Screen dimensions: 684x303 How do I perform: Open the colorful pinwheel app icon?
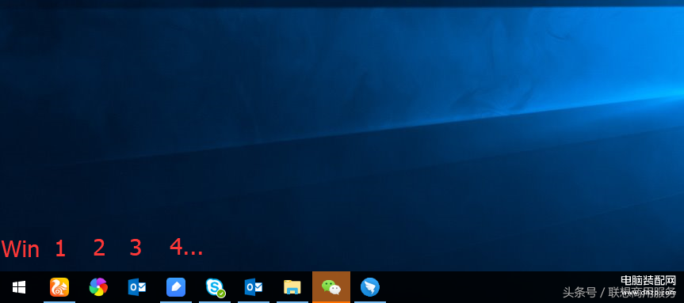tap(98, 287)
